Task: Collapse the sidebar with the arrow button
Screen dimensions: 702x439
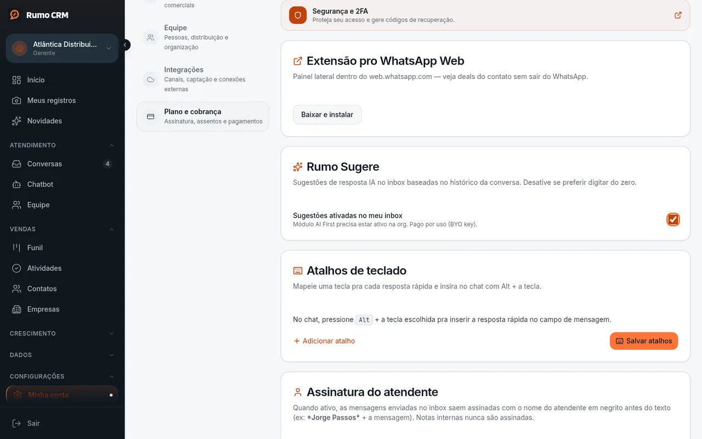Action: click(125, 45)
